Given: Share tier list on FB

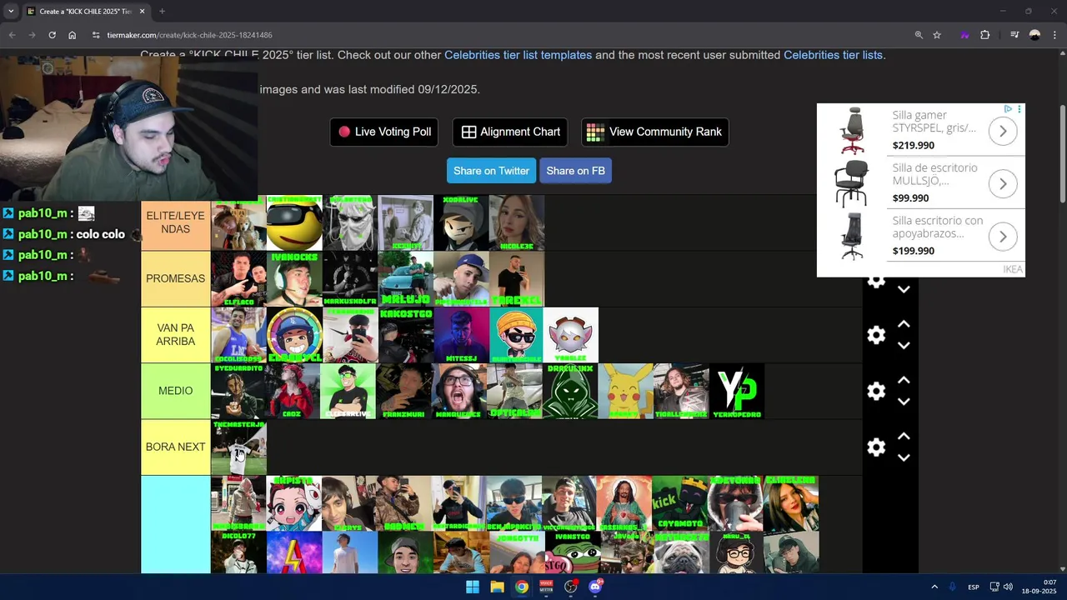Looking at the screenshot, I should pyautogui.click(x=575, y=171).
